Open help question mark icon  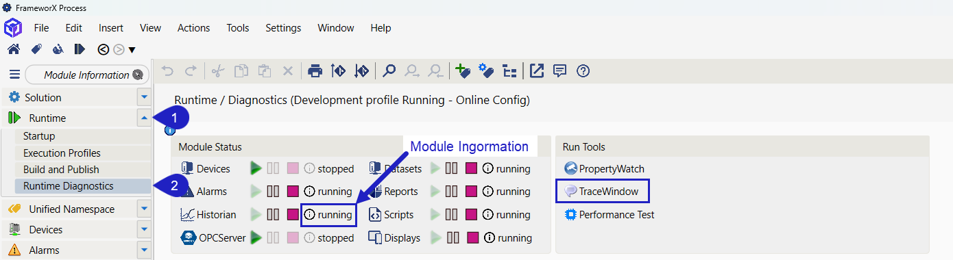583,70
